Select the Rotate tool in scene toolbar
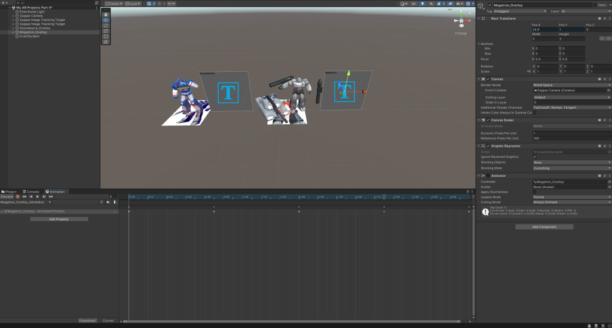 tap(106, 25)
